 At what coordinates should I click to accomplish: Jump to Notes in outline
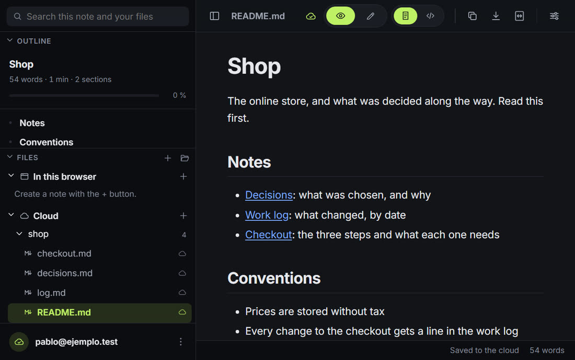tap(32, 123)
